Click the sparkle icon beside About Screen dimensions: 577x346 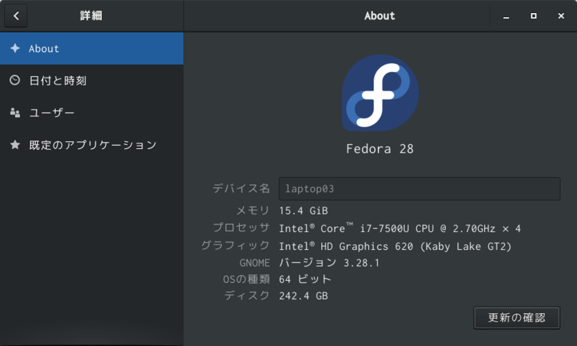pyautogui.click(x=15, y=48)
